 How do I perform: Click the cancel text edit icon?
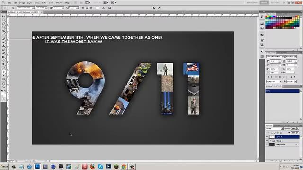point(154,8)
